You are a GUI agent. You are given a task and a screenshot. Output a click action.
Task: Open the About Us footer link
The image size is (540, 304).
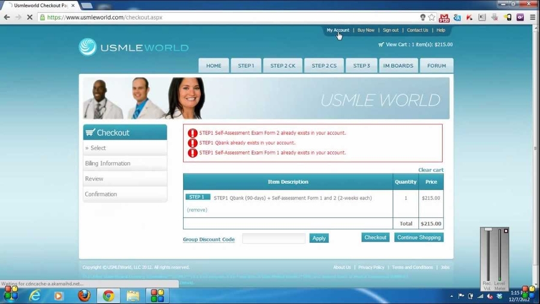(341, 267)
